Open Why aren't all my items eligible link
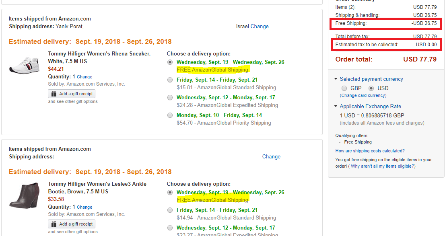 tap(383, 166)
